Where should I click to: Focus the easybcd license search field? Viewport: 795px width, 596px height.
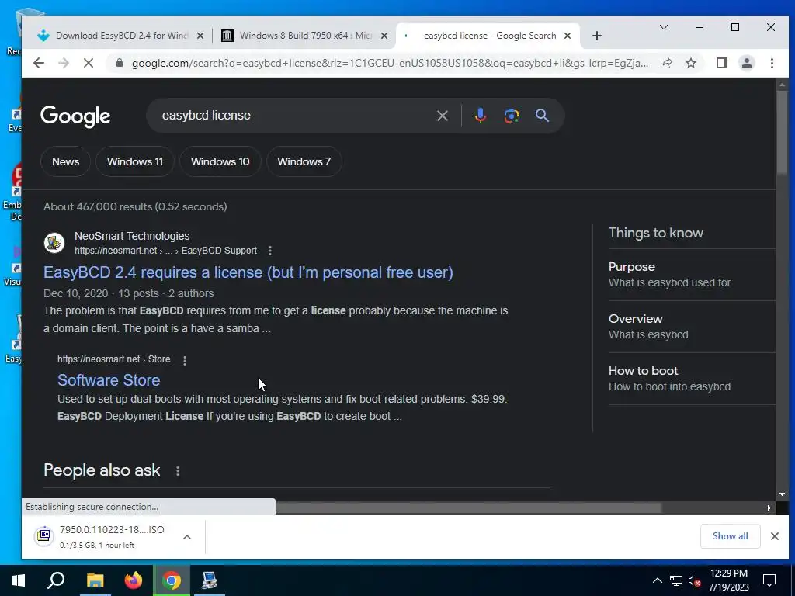[294, 116]
